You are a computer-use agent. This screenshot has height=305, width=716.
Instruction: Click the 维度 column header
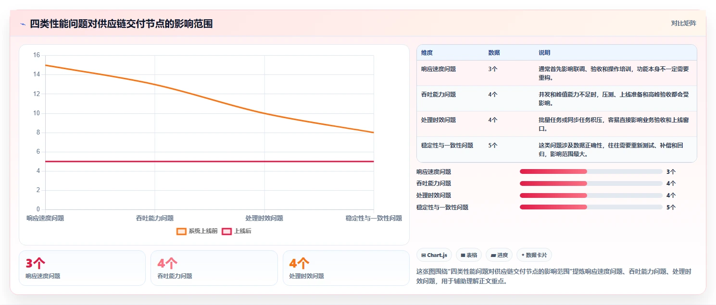click(427, 52)
